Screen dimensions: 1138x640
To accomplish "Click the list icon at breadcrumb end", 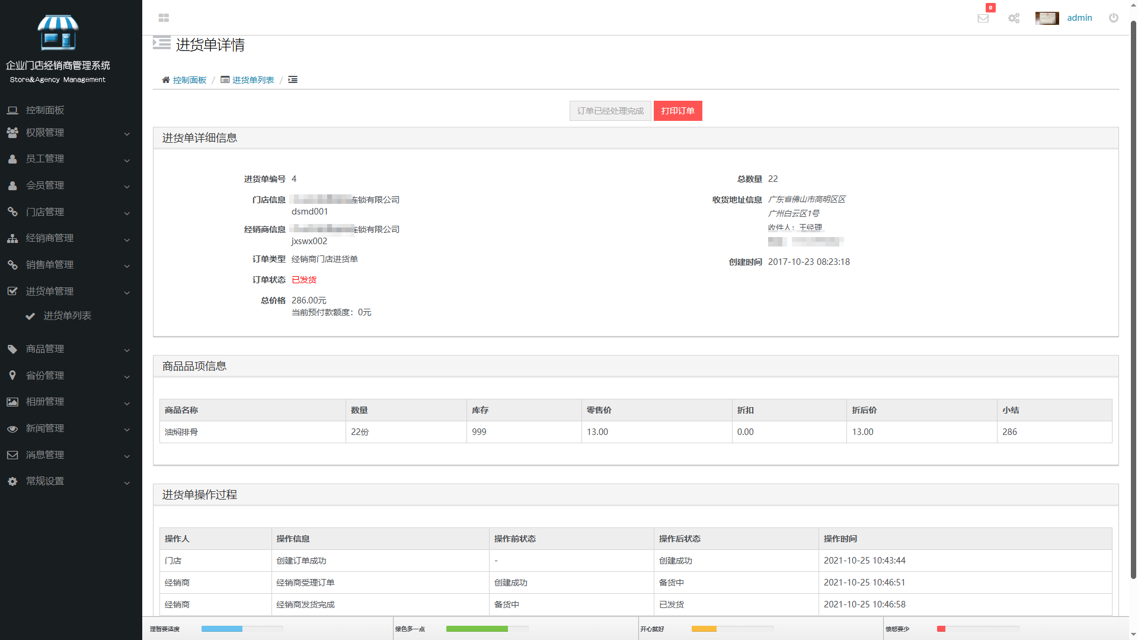I will (x=293, y=80).
